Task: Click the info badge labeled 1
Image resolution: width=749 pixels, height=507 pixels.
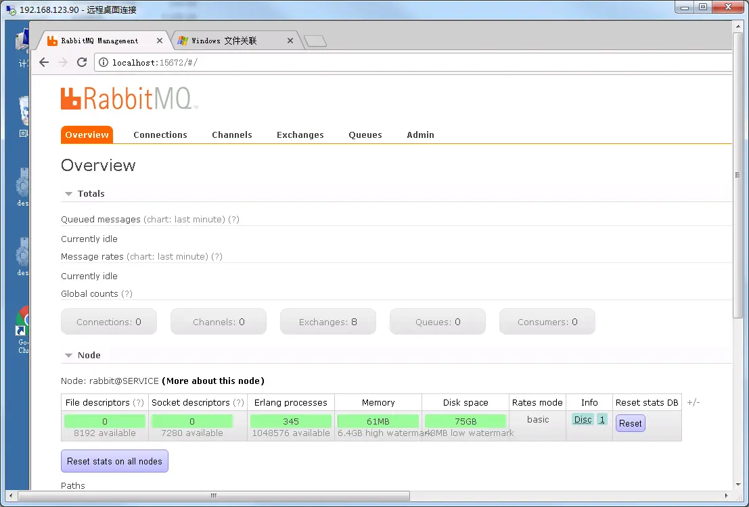Action: coord(602,420)
